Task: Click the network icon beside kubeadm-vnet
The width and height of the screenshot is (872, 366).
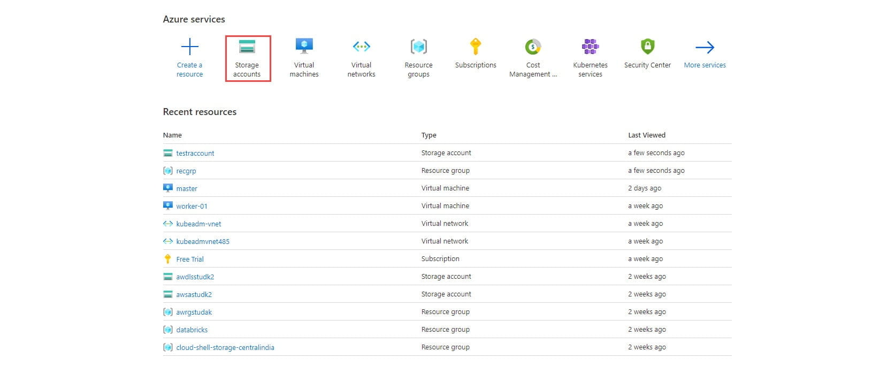Action: pyautogui.click(x=168, y=224)
